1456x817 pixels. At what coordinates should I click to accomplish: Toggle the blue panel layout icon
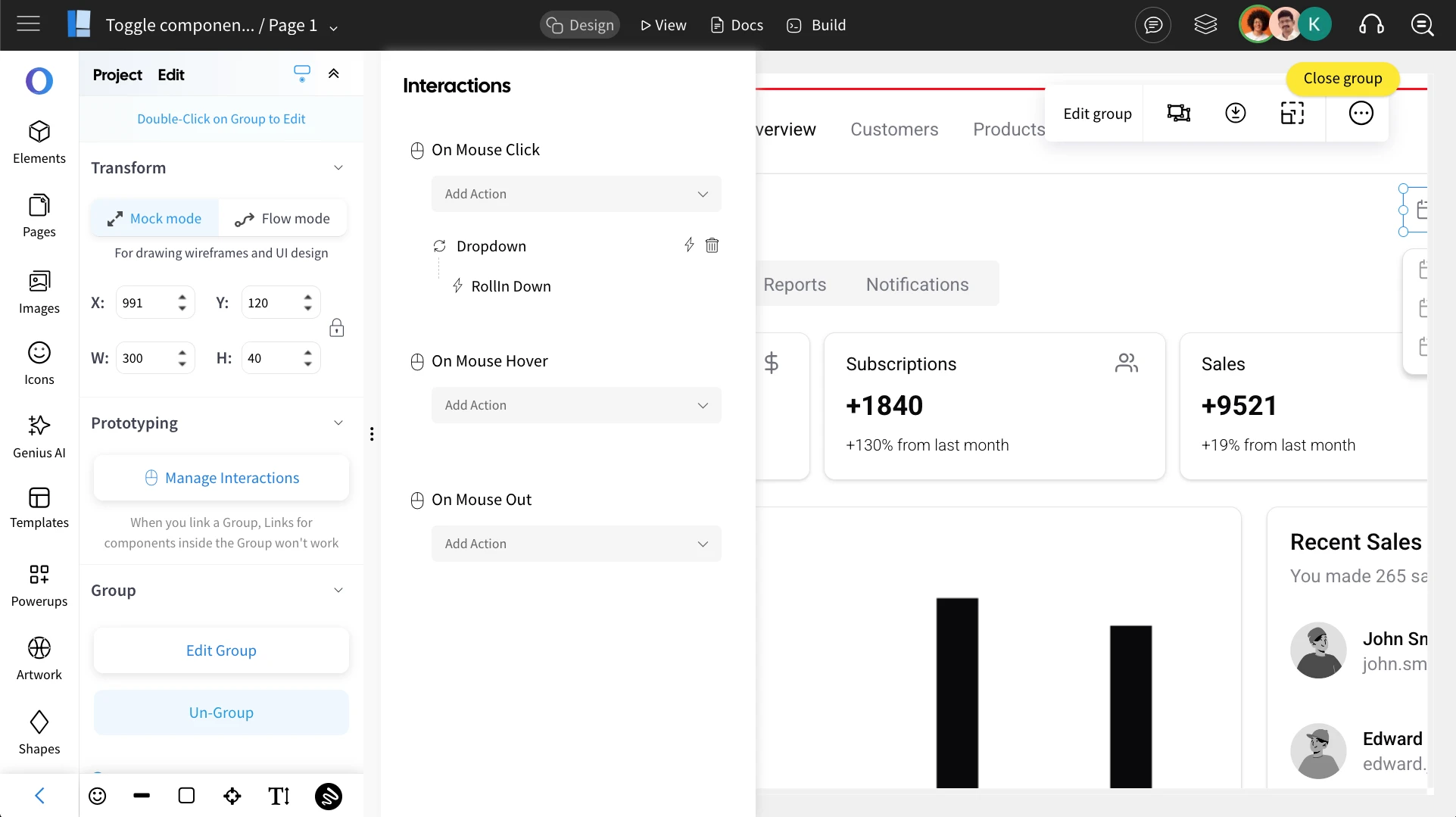point(302,73)
